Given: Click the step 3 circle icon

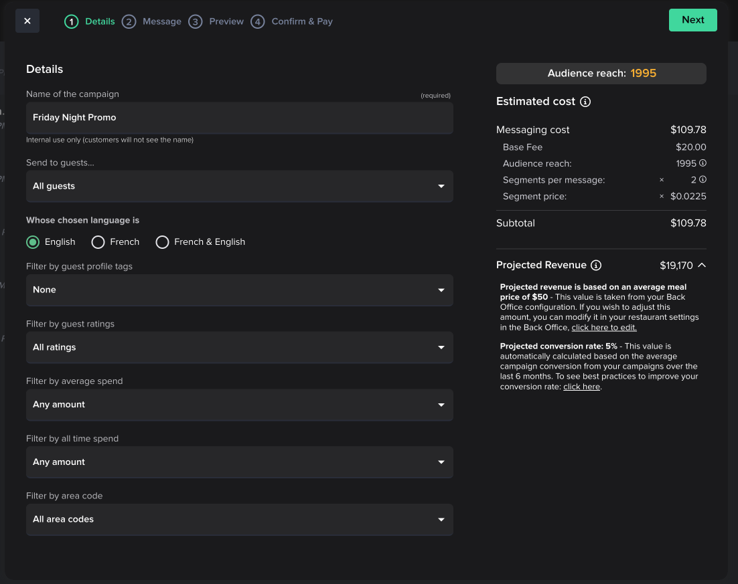Looking at the screenshot, I should pyautogui.click(x=195, y=21).
